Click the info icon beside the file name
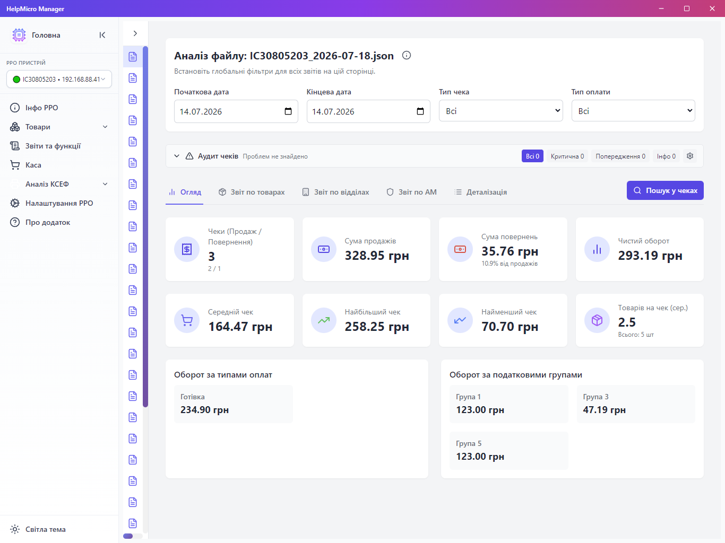The width and height of the screenshot is (725, 543). (x=407, y=55)
